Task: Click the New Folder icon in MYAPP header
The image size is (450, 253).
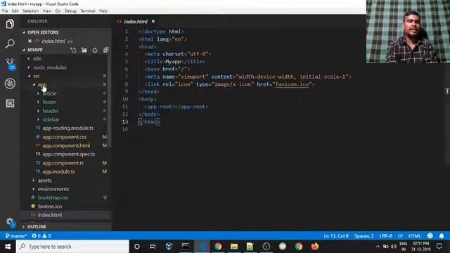Action: pyautogui.click(x=84, y=50)
